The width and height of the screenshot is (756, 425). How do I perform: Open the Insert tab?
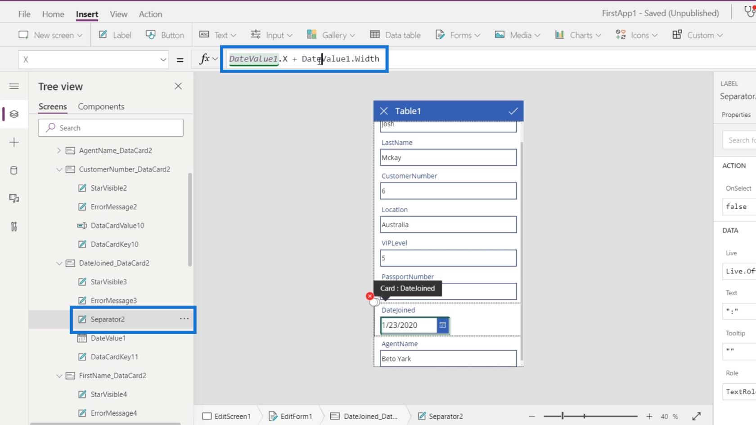tap(87, 14)
